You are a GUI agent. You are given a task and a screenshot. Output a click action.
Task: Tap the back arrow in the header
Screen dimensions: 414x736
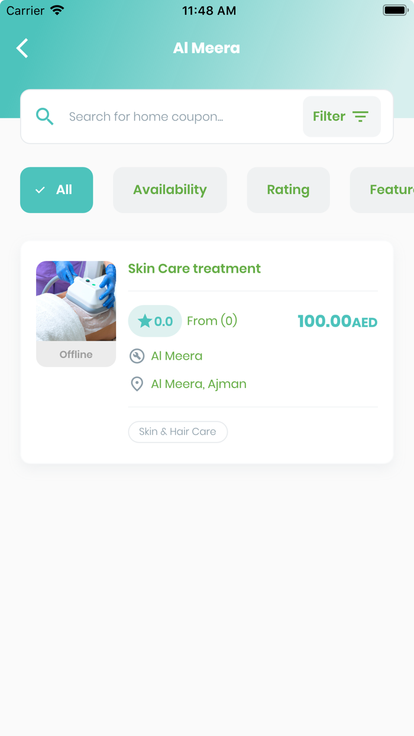22,48
